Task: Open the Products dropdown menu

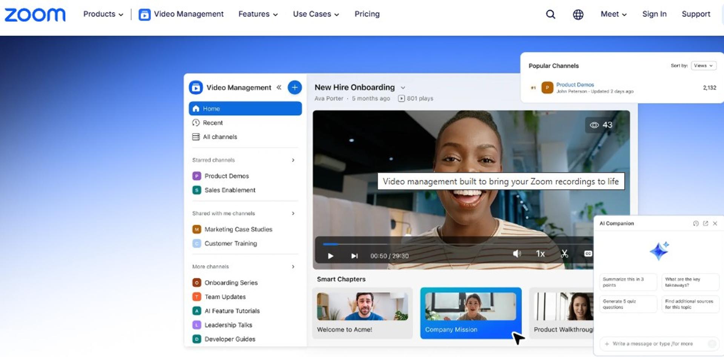Action: click(x=103, y=14)
